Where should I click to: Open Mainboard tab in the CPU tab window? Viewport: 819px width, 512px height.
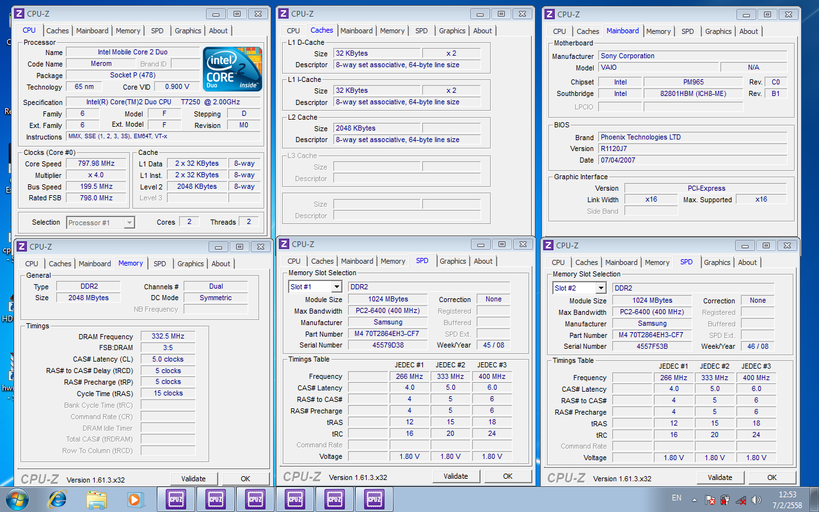click(x=92, y=31)
